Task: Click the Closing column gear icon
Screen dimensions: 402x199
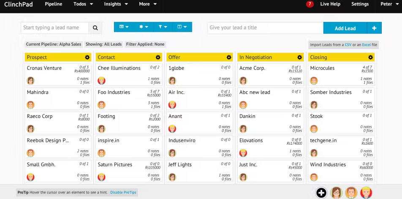Action: point(370,57)
